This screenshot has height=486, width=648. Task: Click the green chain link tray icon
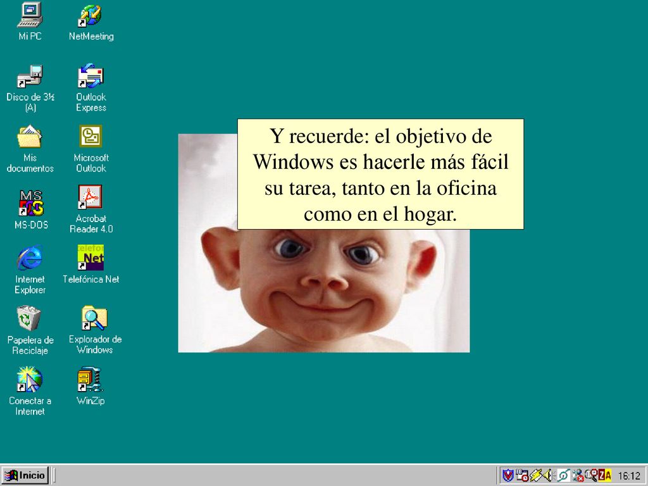click(x=564, y=475)
